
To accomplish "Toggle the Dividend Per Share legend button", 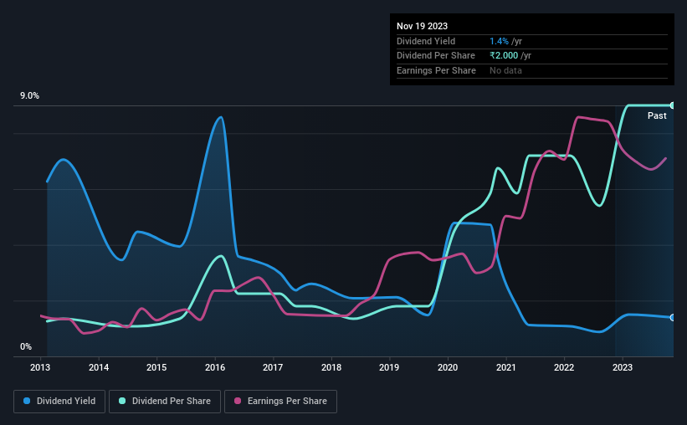I will click(165, 402).
